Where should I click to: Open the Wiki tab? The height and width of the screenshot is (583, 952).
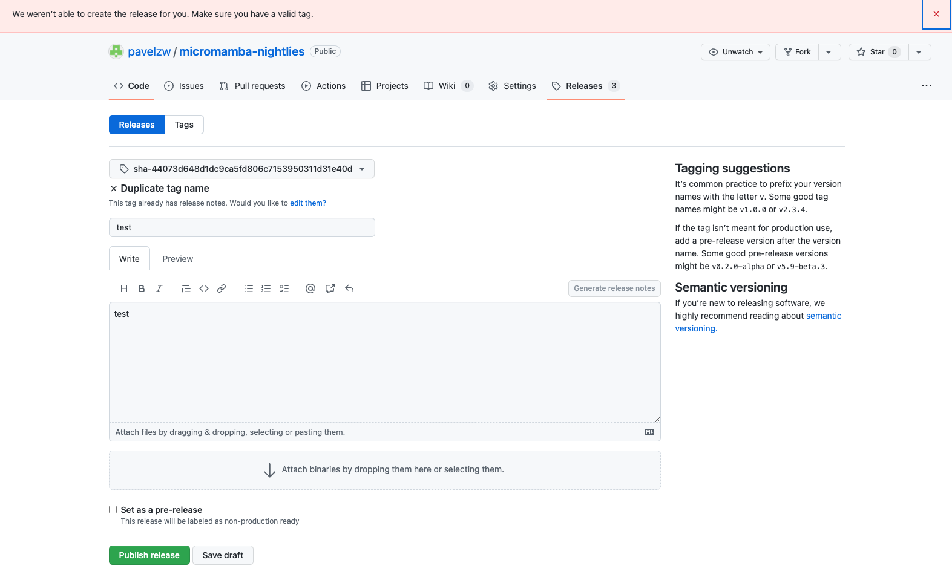448,86
